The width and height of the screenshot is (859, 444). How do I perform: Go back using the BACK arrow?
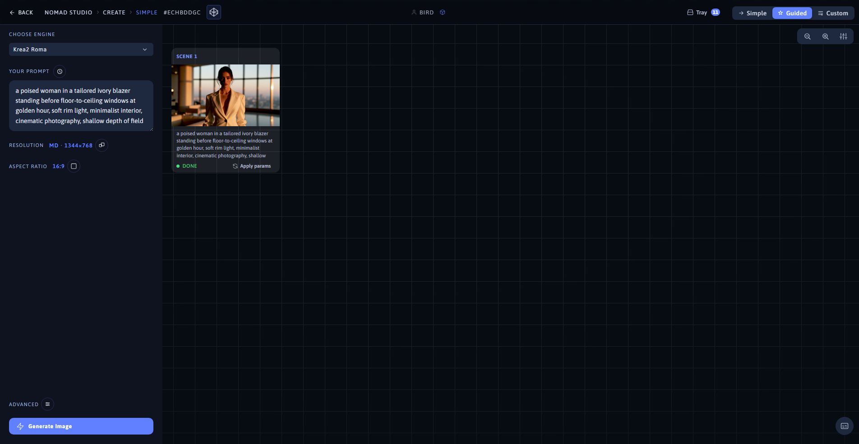pos(21,13)
